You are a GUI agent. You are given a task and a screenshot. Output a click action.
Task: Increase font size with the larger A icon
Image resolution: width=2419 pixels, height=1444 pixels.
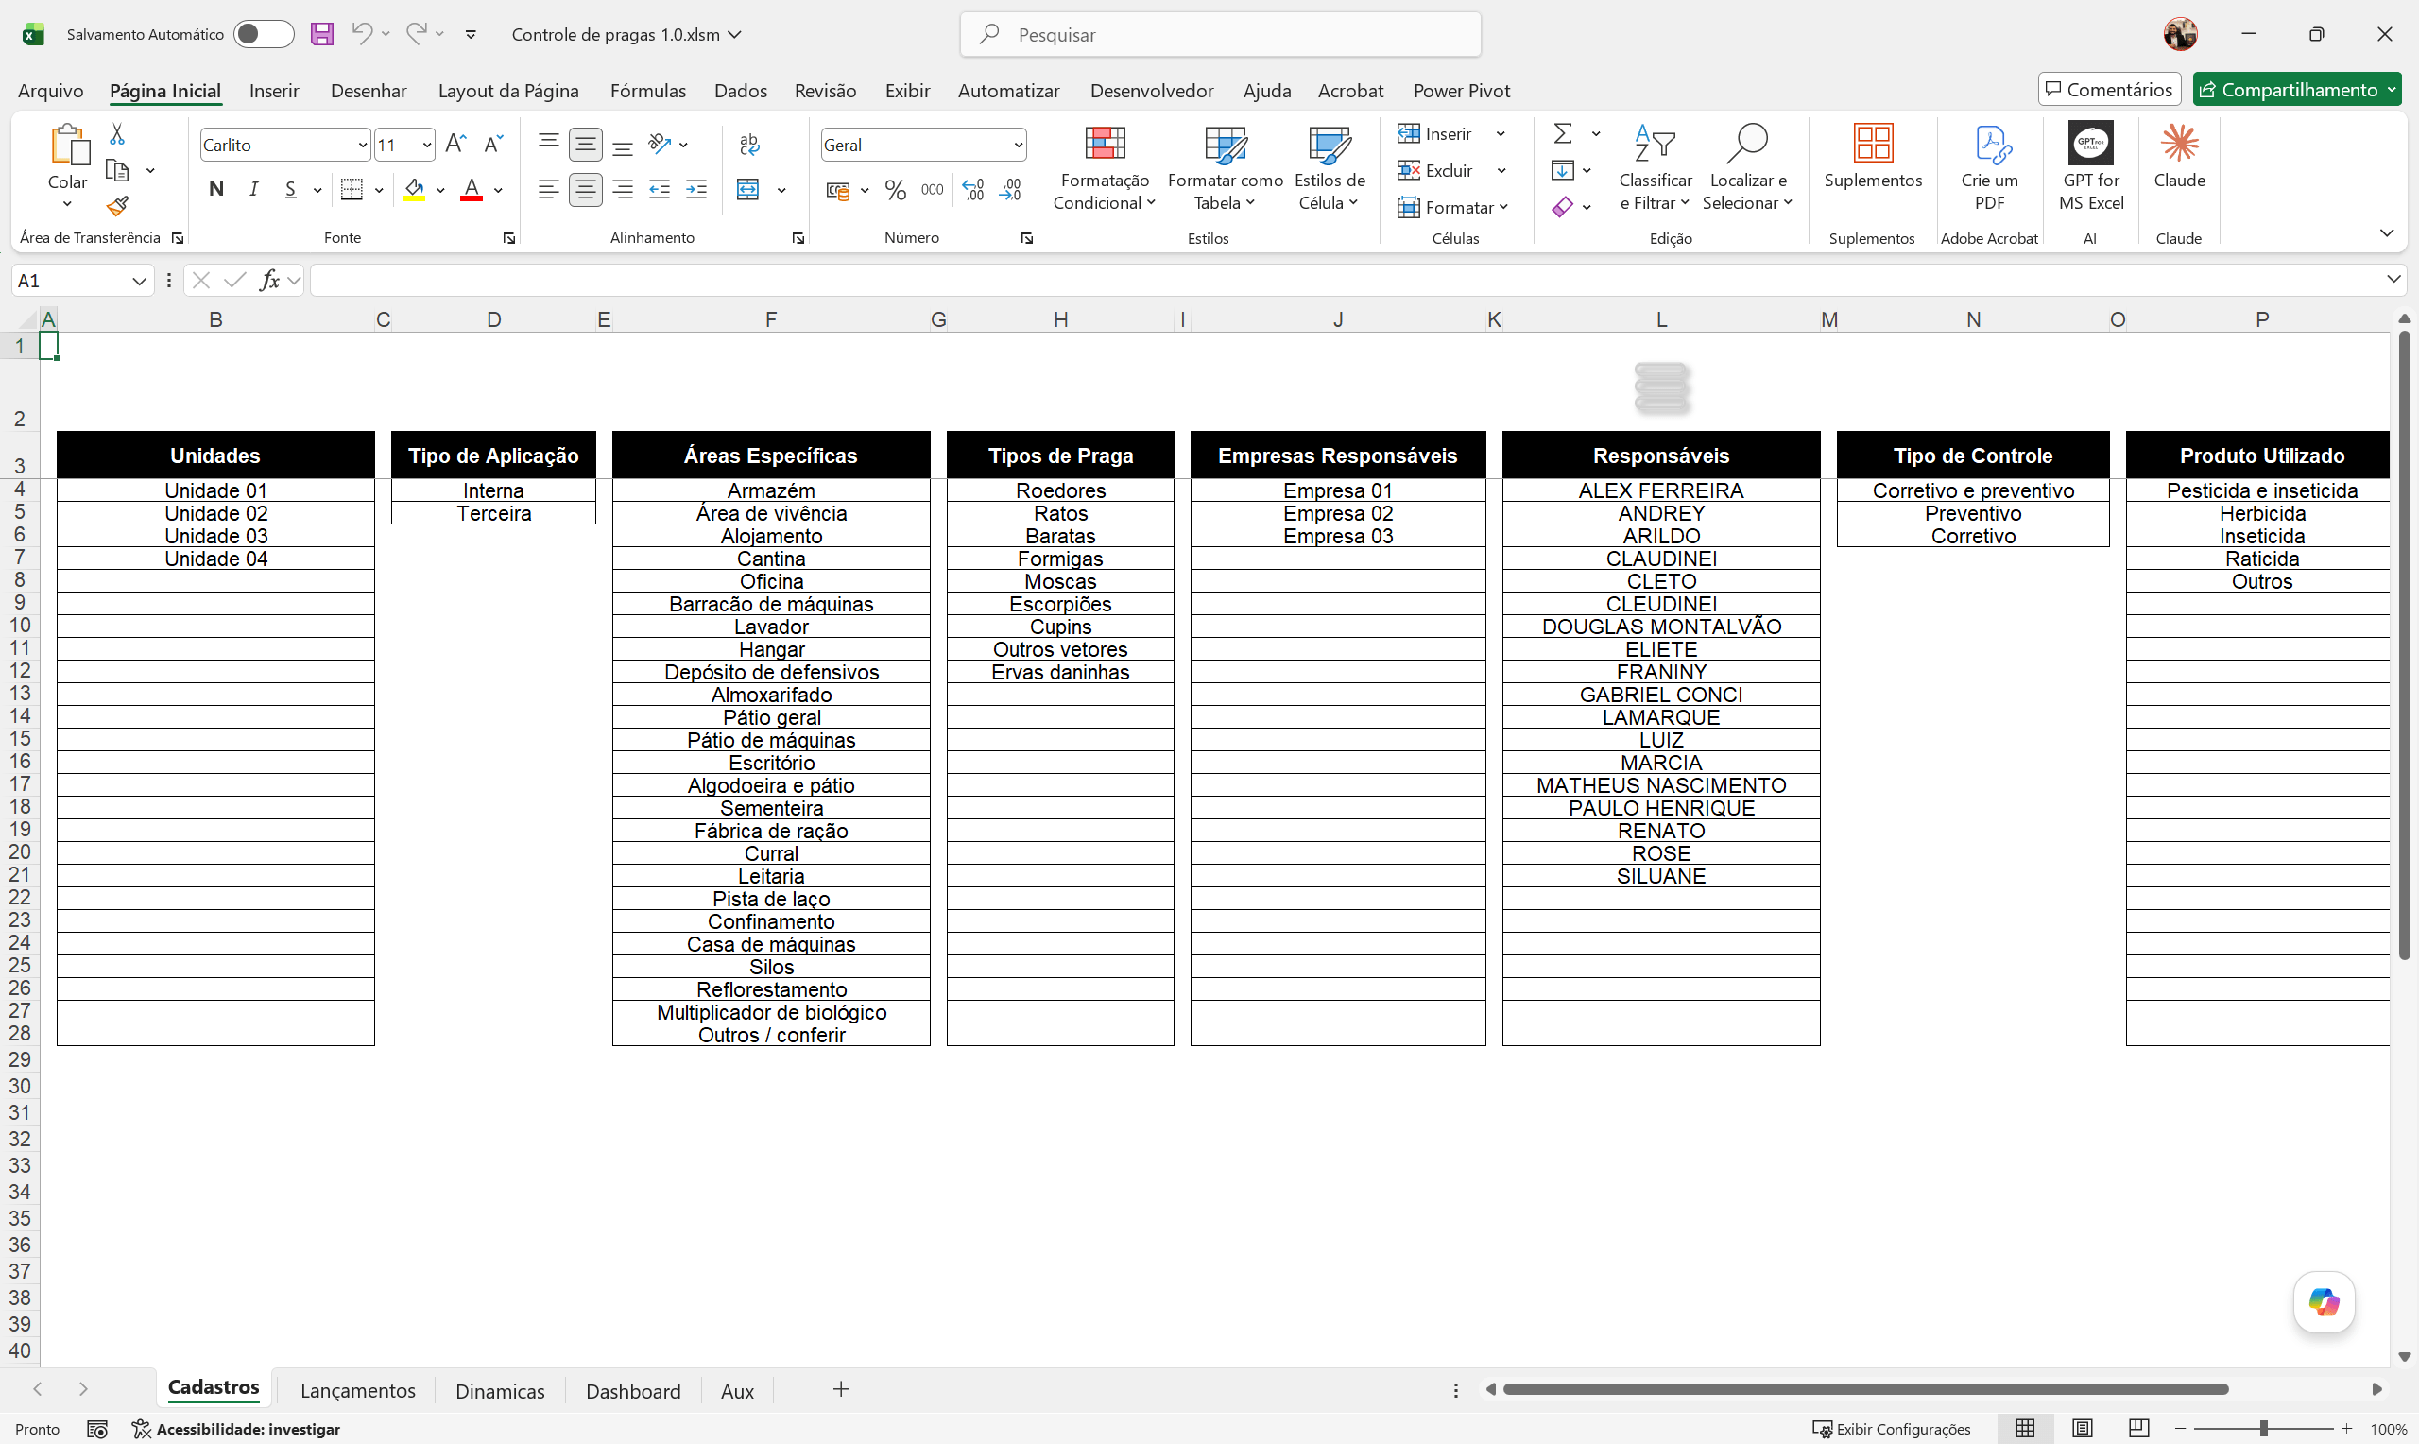click(x=455, y=144)
